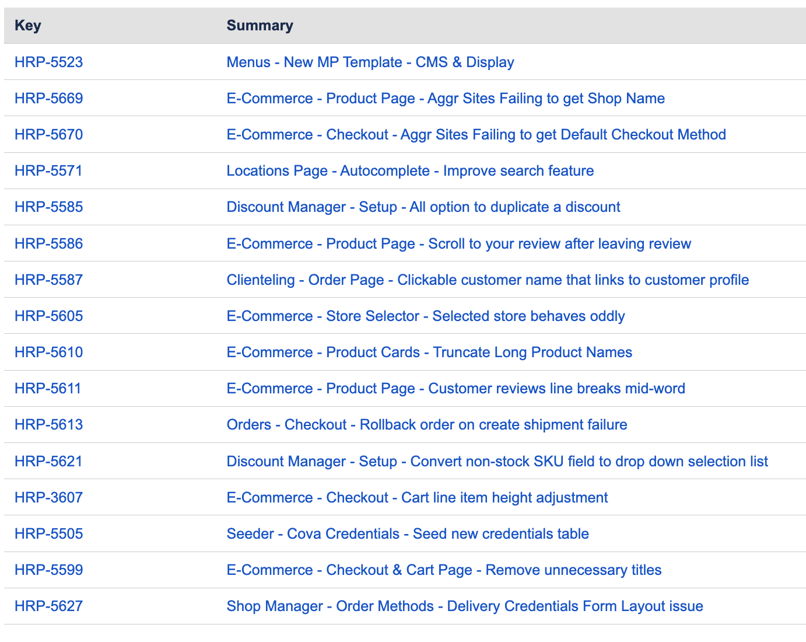Open Aggr Sites Failing to get Default Checkout Method
The image size is (806, 642).
pos(476,134)
